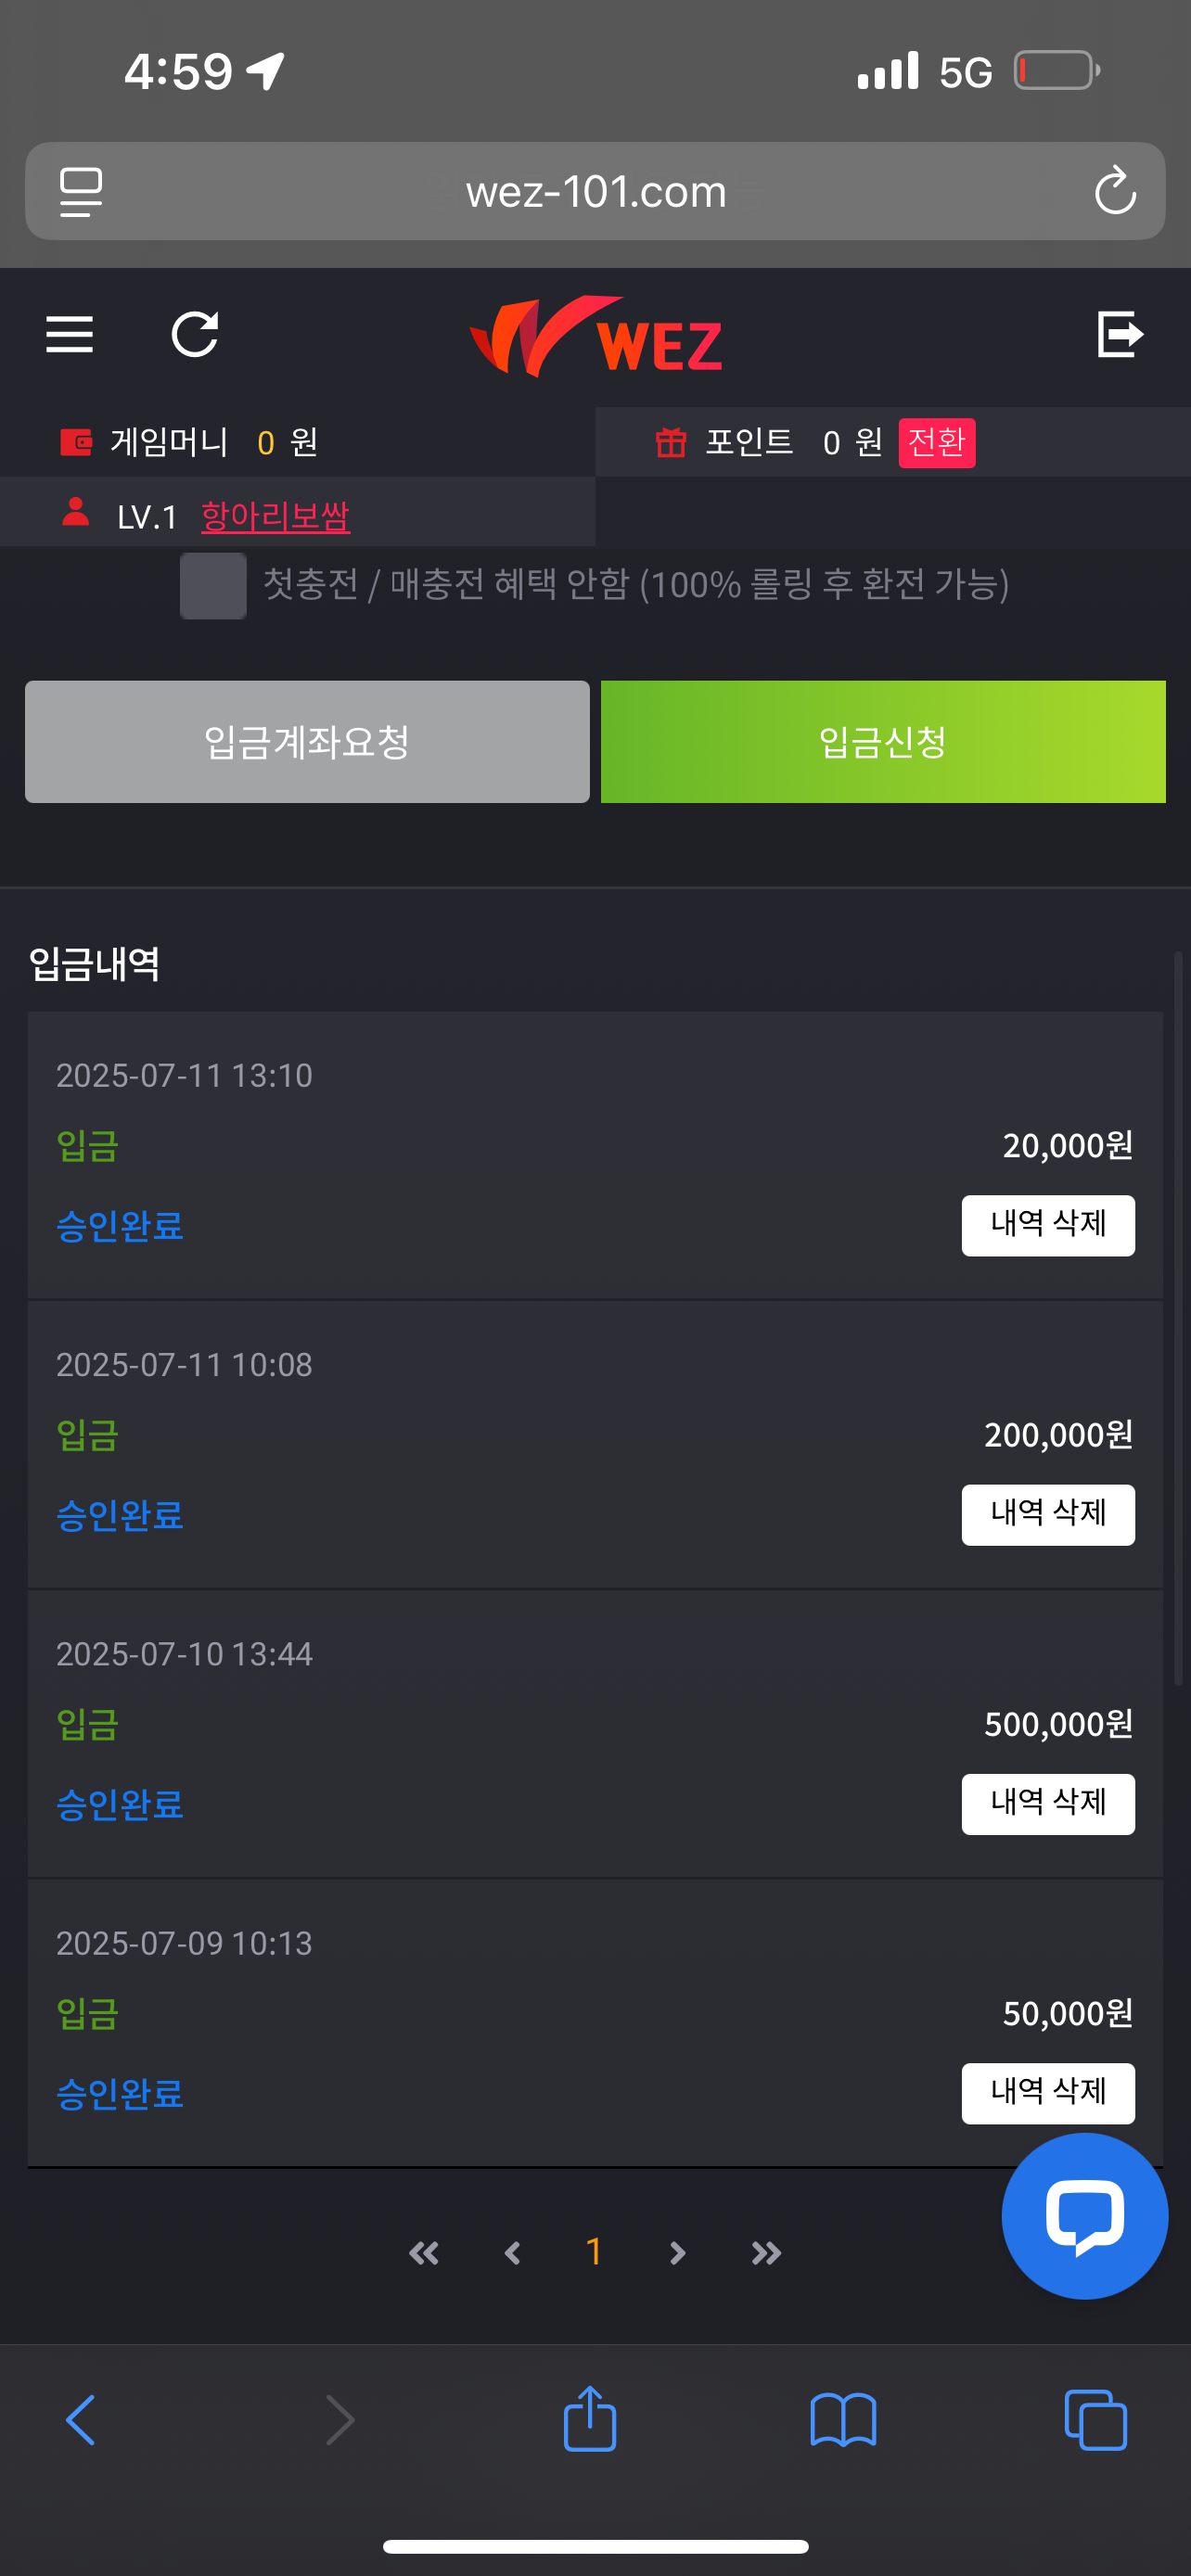The width and height of the screenshot is (1191, 2576).
Task: Delete the 20,000원 deposit record
Action: coord(1047,1225)
